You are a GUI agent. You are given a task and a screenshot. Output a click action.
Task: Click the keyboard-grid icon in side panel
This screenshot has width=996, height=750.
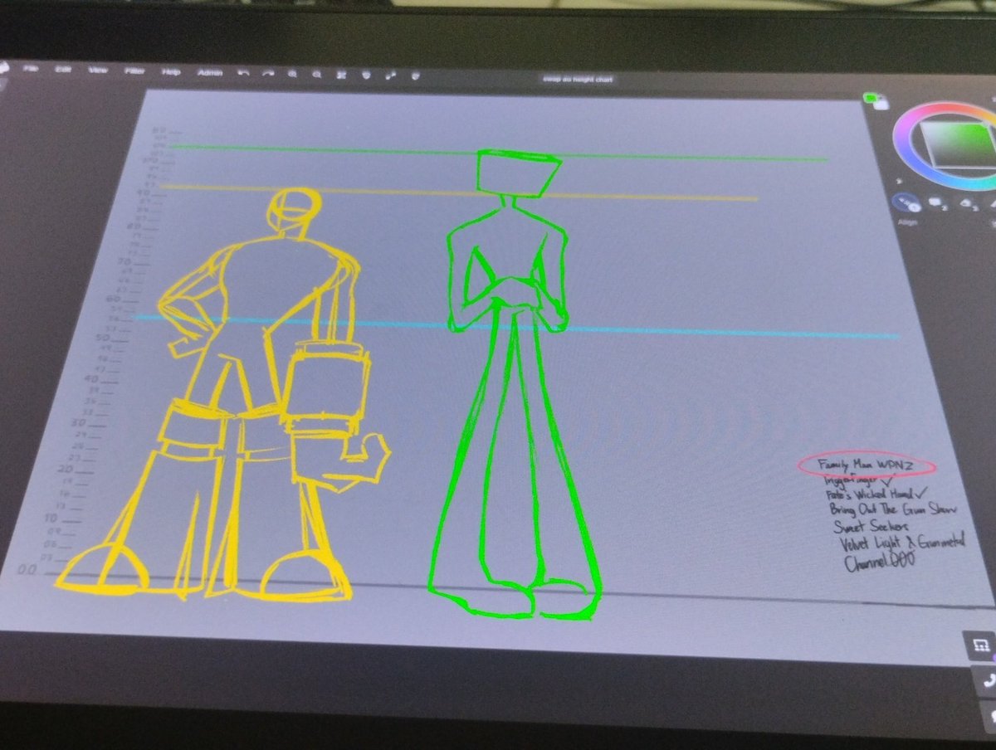980,645
